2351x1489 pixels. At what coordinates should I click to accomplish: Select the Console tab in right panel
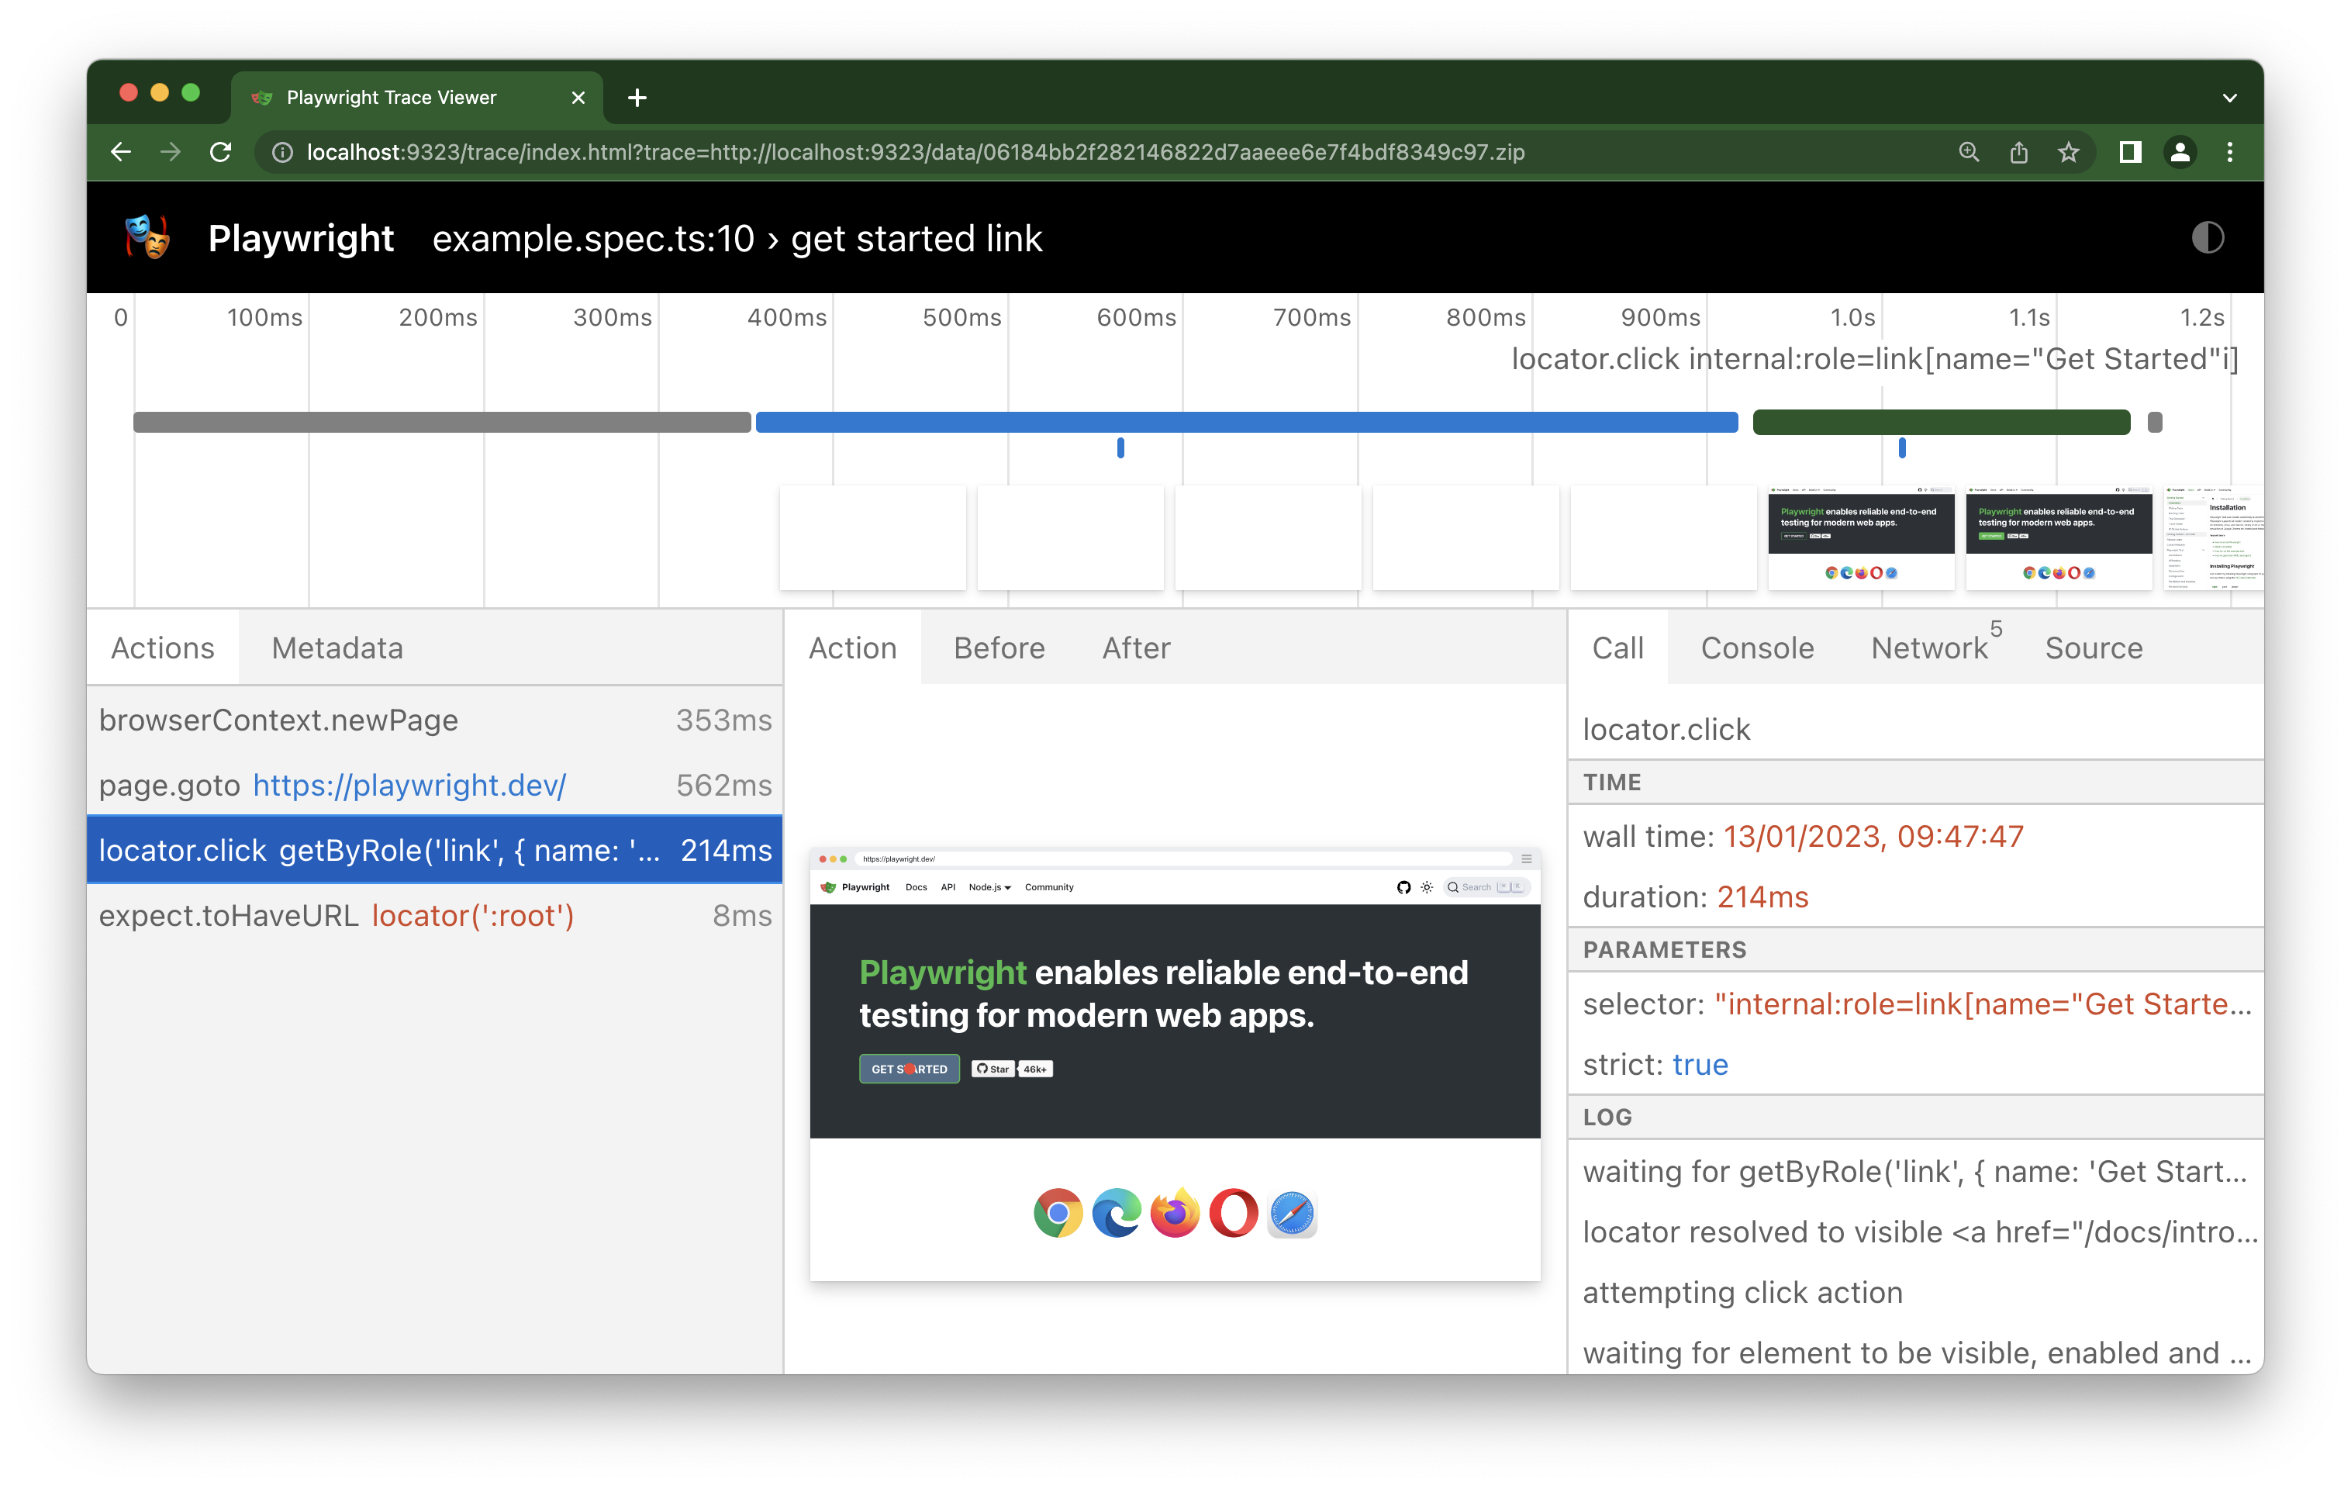point(1756,648)
